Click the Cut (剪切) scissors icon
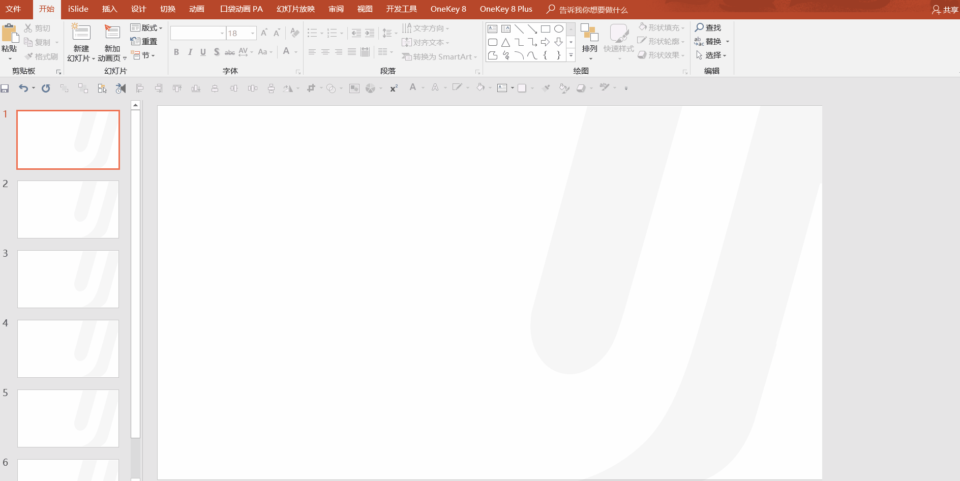 click(28, 28)
